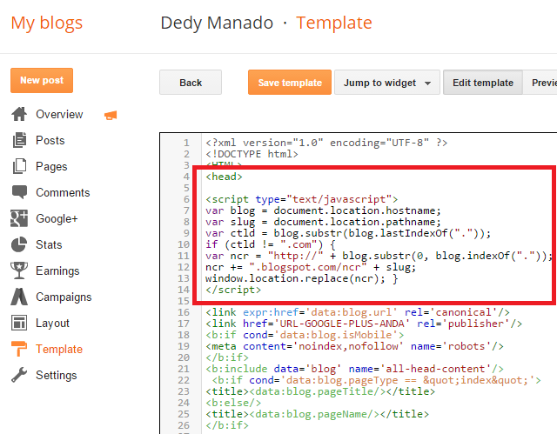Click the Template paint roller icon
The width and height of the screenshot is (557, 434).
click(x=19, y=349)
